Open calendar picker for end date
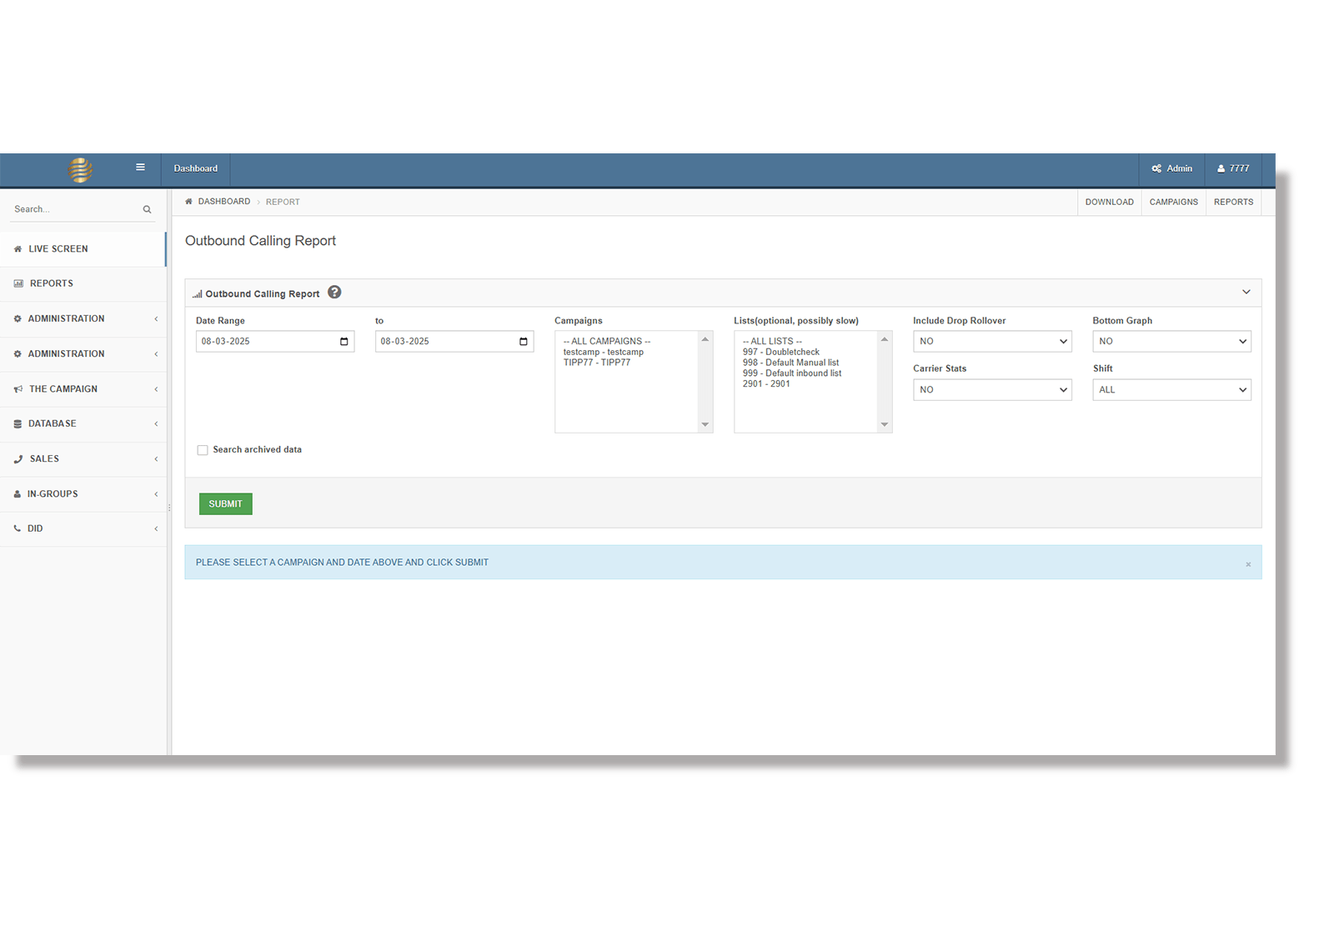 [523, 342]
